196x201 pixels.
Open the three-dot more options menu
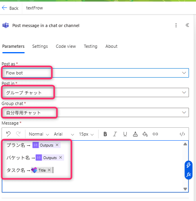tap(176, 25)
